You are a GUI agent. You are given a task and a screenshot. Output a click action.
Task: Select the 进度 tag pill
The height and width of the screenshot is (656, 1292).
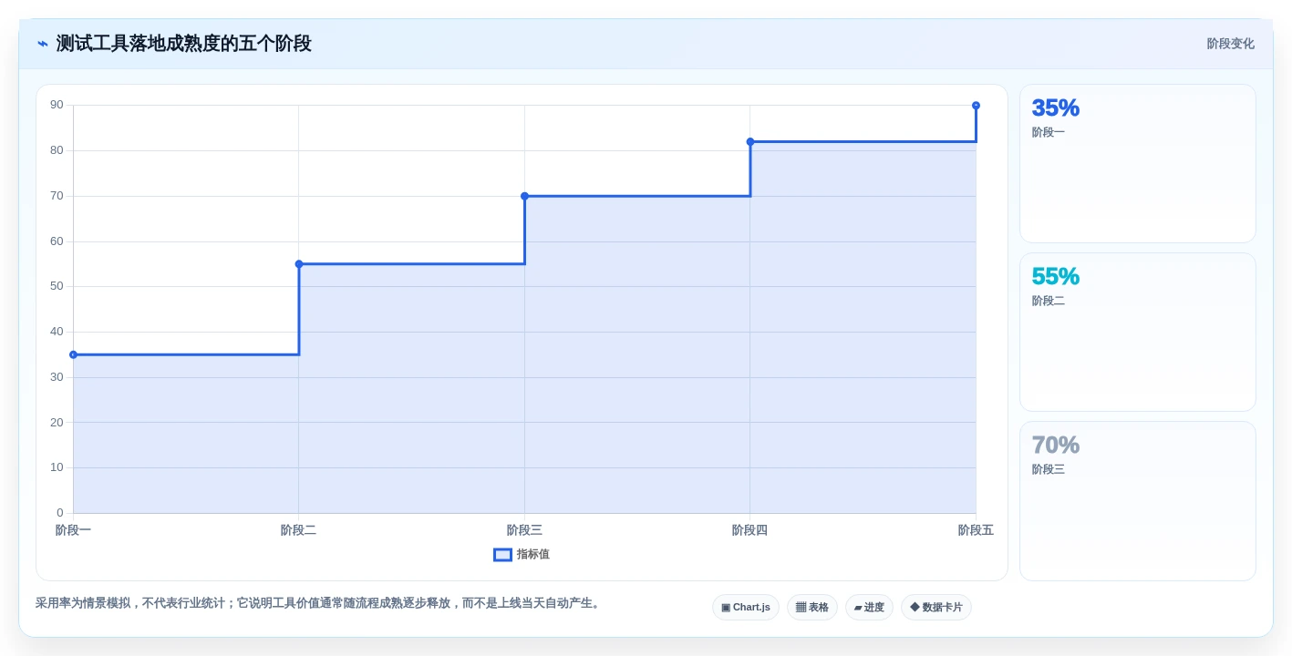[x=869, y=607]
